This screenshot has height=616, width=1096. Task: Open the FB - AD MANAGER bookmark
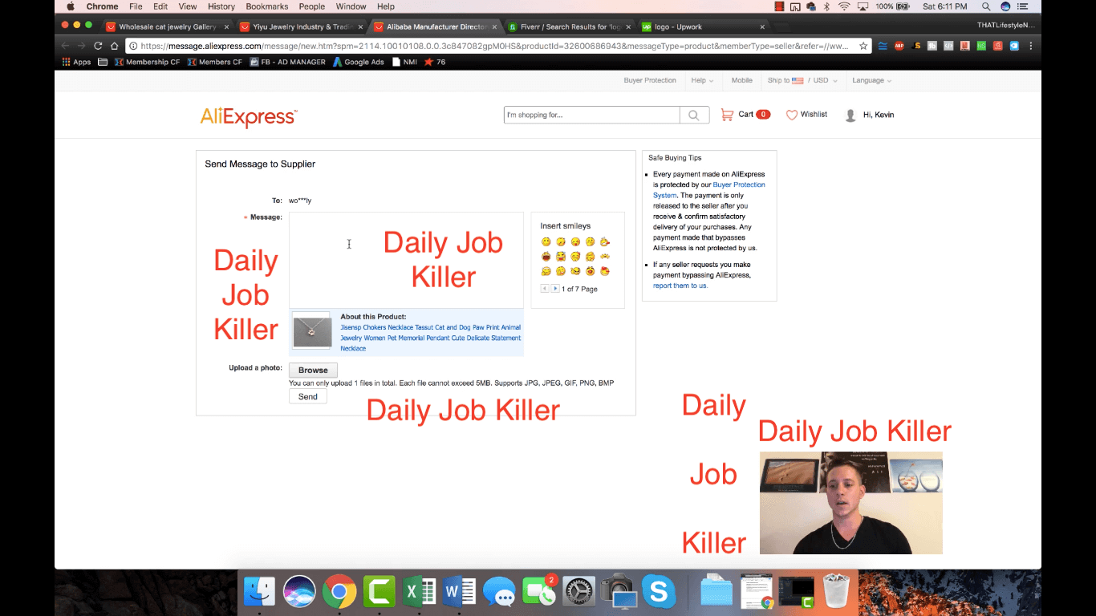point(287,62)
